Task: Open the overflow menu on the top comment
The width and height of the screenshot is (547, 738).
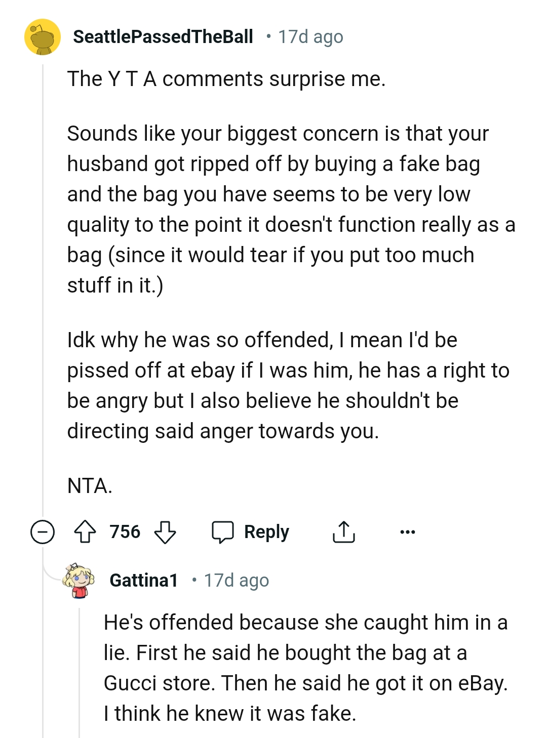Action: (409, 532)
